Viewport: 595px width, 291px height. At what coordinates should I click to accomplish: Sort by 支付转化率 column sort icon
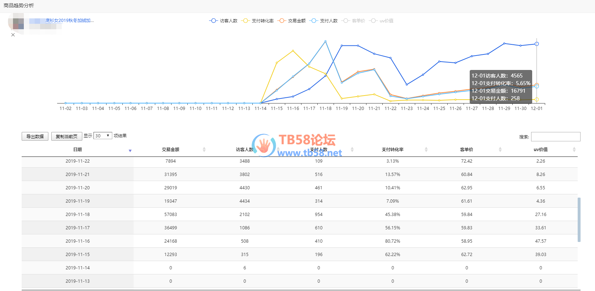(426, 150)
